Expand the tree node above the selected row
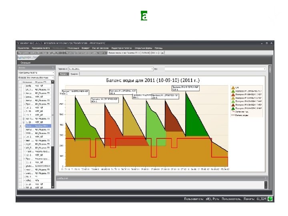 point(24,122)
